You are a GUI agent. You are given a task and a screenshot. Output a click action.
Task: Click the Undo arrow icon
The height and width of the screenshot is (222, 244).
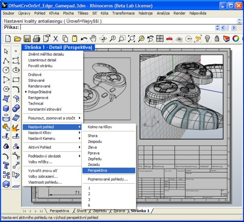(84, 39)
